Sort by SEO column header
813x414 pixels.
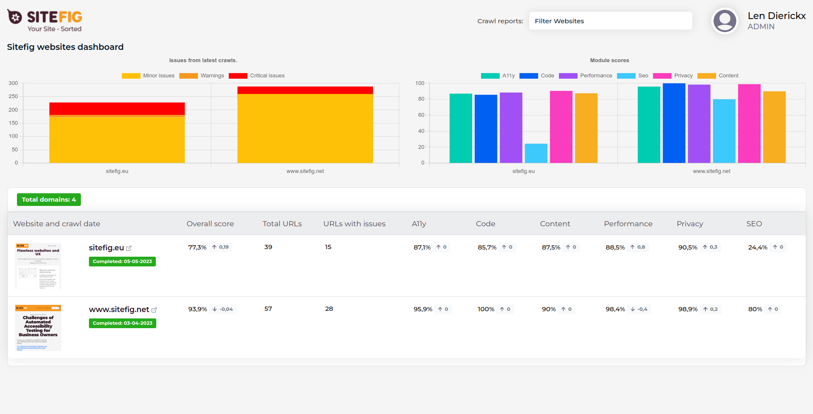[754, 224]
